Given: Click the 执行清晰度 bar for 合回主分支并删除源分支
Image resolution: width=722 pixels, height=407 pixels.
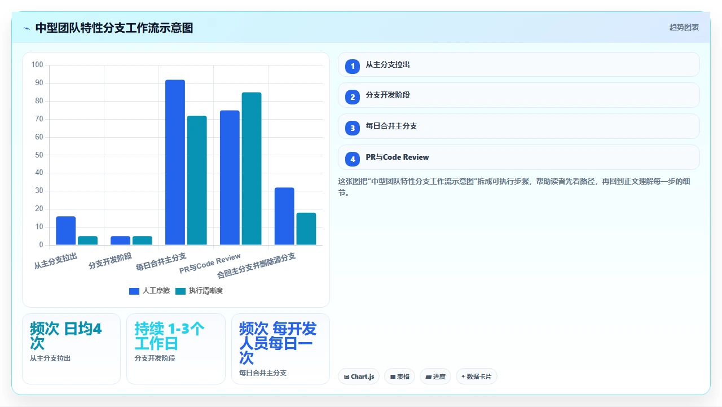Looking at the screenshot, I should tap(306, 229).
